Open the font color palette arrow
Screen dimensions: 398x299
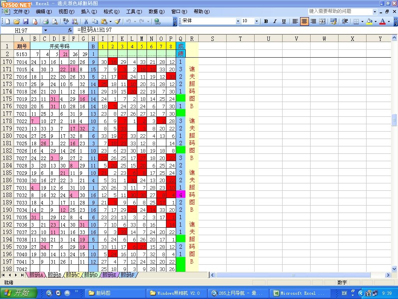(389, 21)
